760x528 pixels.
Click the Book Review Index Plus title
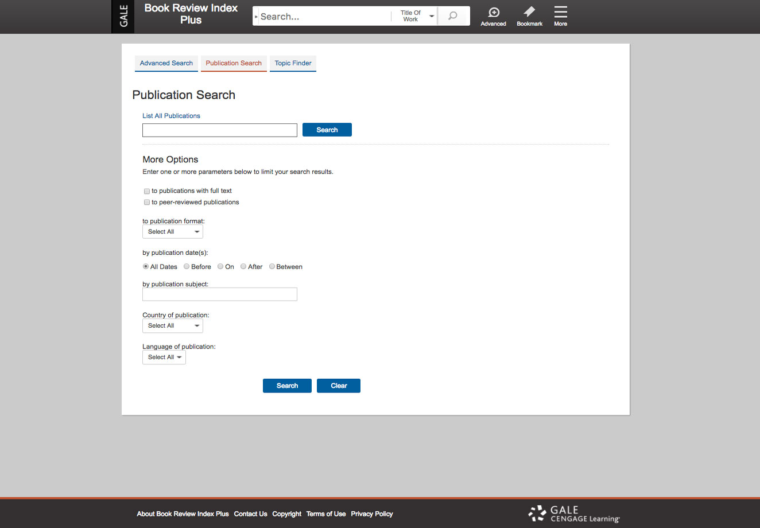coord(191,14)
